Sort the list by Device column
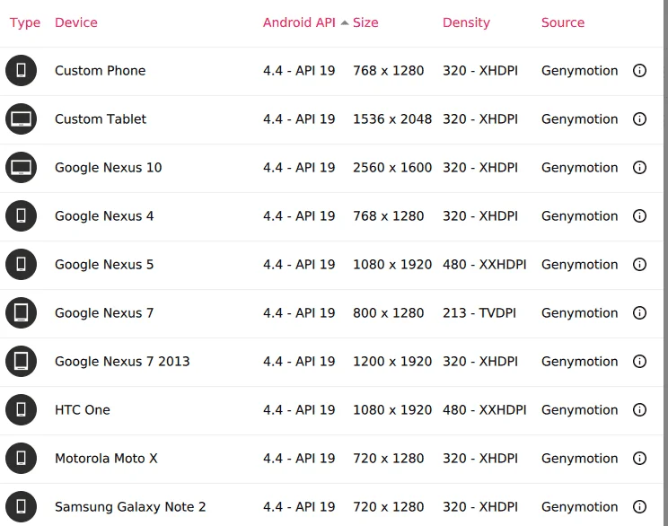Image resolution: width=668 pixels, height=526 pixels. (x=76, y=22)
